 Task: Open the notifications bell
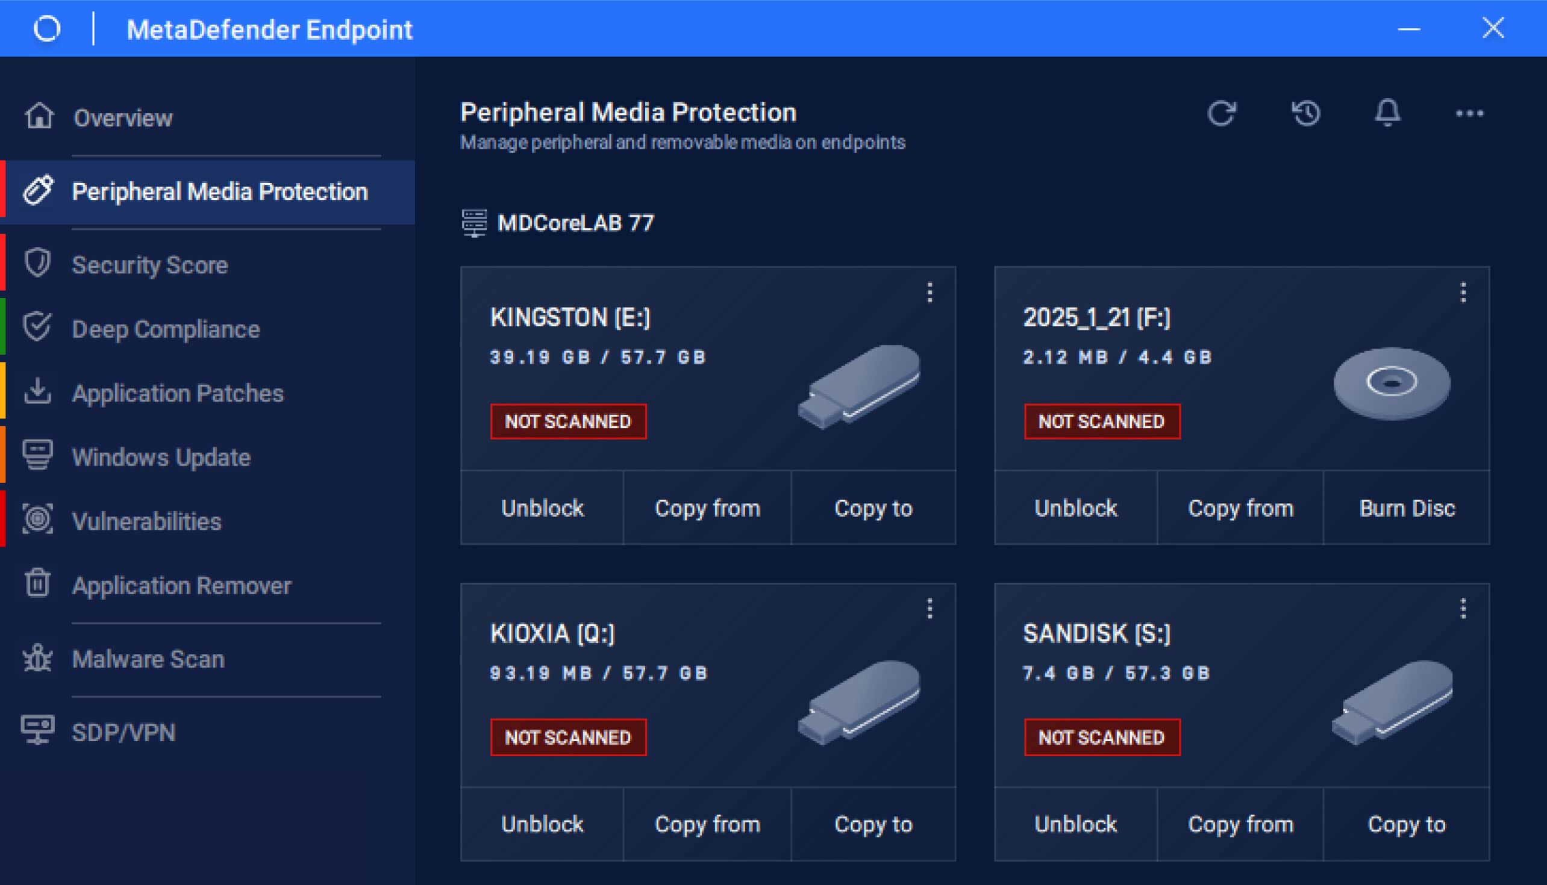1388,113
